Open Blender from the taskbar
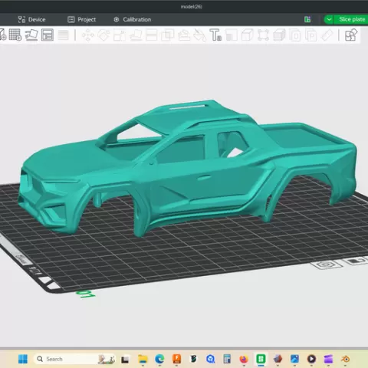The height and width of the screenshot is (368, 368). coord(345,359)
